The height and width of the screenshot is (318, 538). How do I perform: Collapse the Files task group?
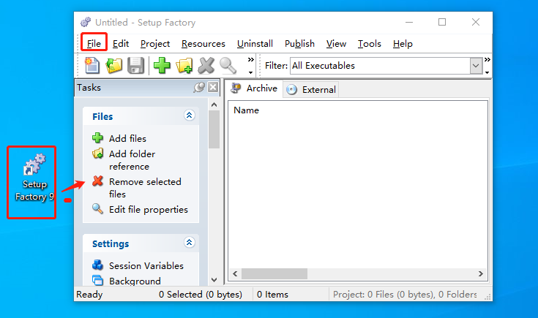[189, 116]
